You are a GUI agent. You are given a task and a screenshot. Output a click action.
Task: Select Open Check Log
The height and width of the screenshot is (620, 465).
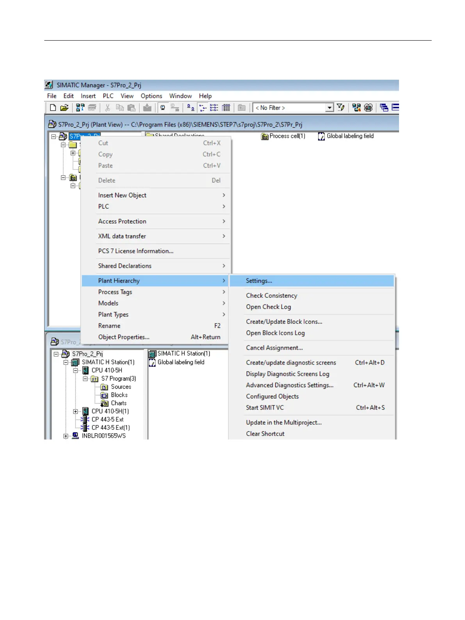312,307
